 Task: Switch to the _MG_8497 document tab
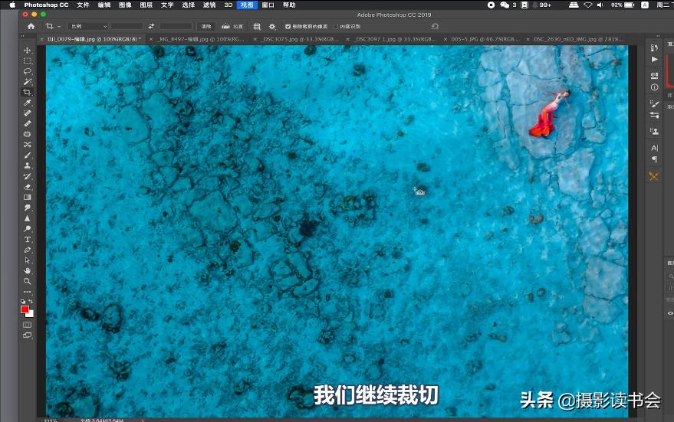[201, 39]
